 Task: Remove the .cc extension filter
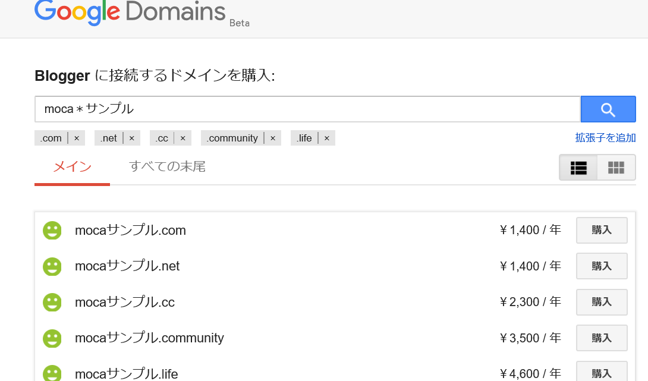click(x=183, y=138)
